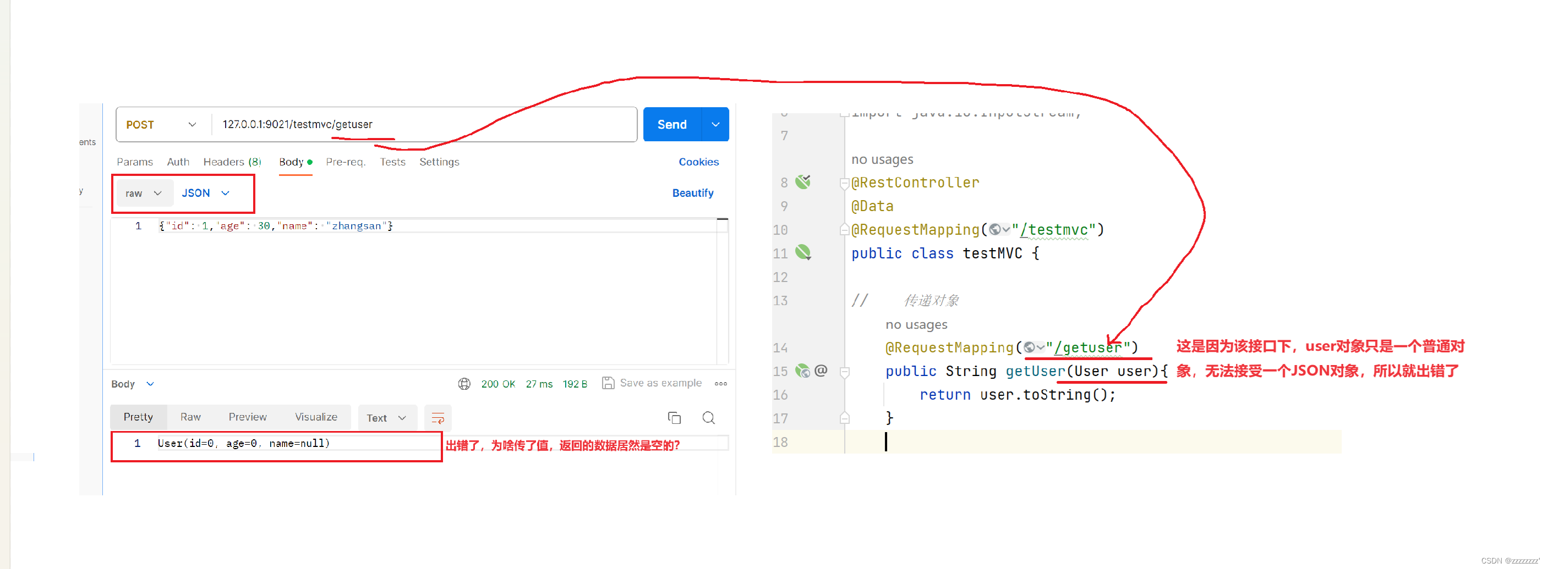Open the request Settings tab
Image resolution: width=1548 pixels, height=569 pixels.
click(439, 162)
